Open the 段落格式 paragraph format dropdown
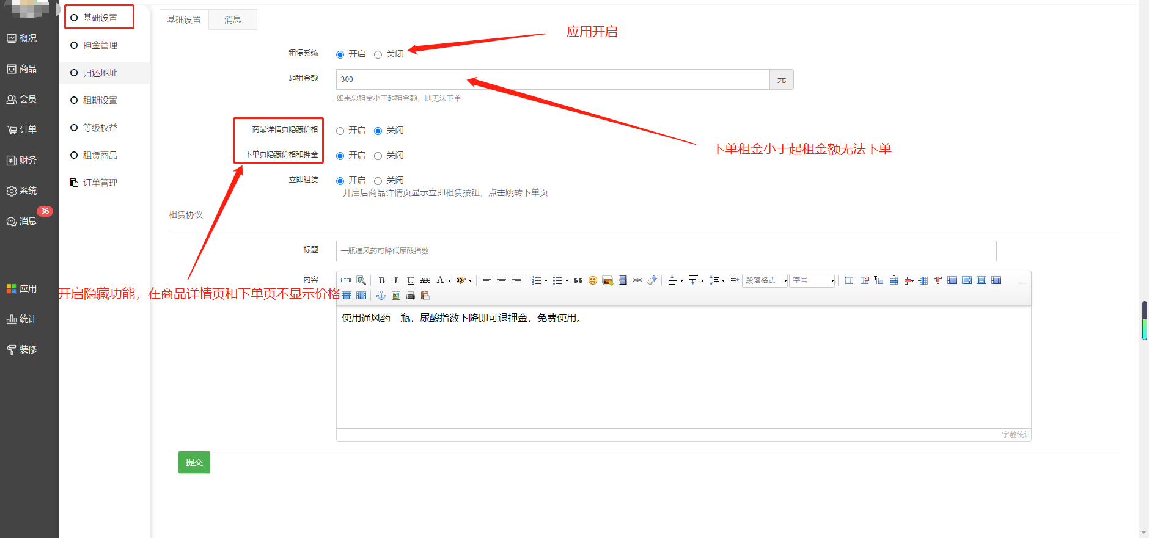This screenshot has height=538, width=1149. (x=765, y=280)
